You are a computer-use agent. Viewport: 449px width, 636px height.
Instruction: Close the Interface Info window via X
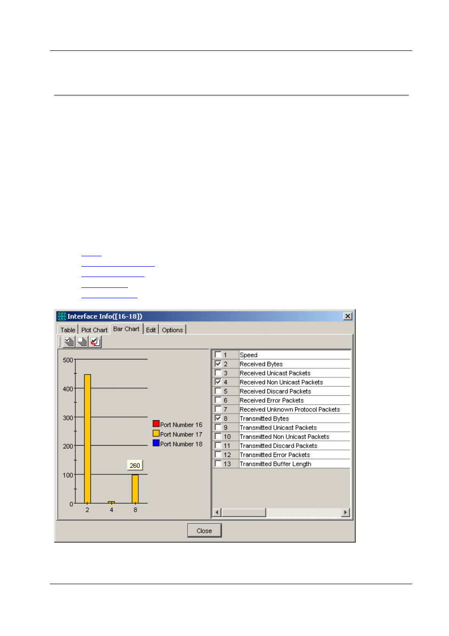348,316
